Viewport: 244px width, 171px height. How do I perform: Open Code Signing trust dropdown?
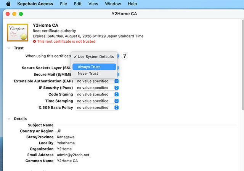click(97, 94)
